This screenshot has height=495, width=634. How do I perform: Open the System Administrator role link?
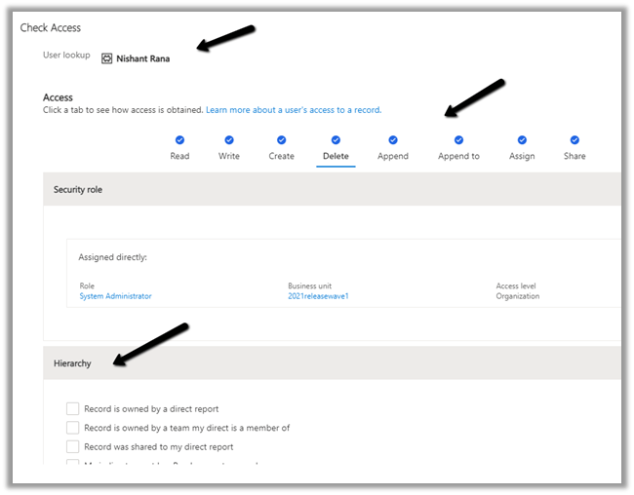[x=115, y=296]
